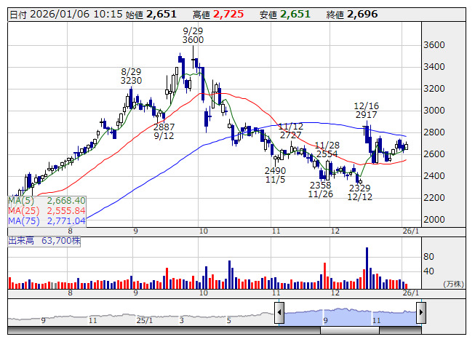Select the MA(5) 2,668.40 legend entry
The height and width of the screenshot is (342, 475).
(47, 201)
